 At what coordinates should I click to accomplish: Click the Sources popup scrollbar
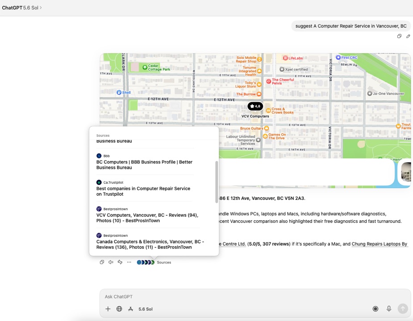217,182
